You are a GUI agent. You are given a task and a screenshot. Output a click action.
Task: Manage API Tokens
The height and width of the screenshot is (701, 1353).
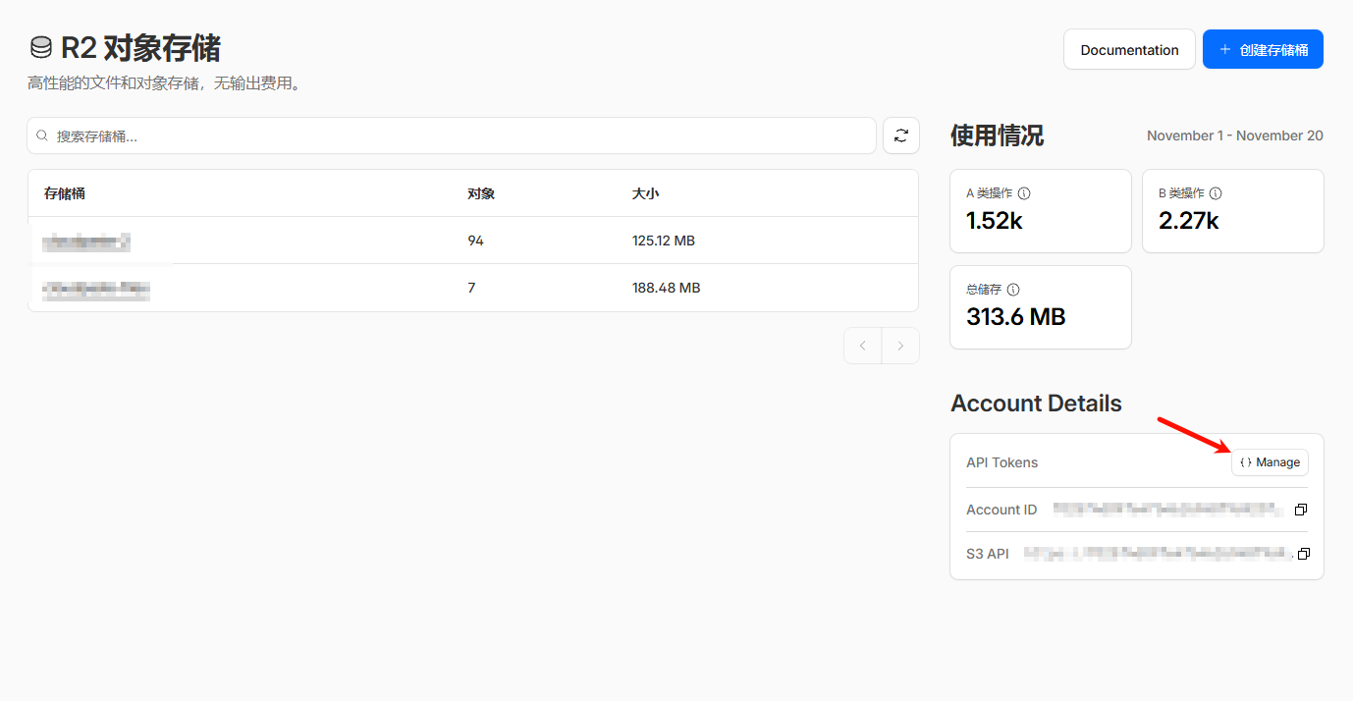click(x=1270, y=462)
